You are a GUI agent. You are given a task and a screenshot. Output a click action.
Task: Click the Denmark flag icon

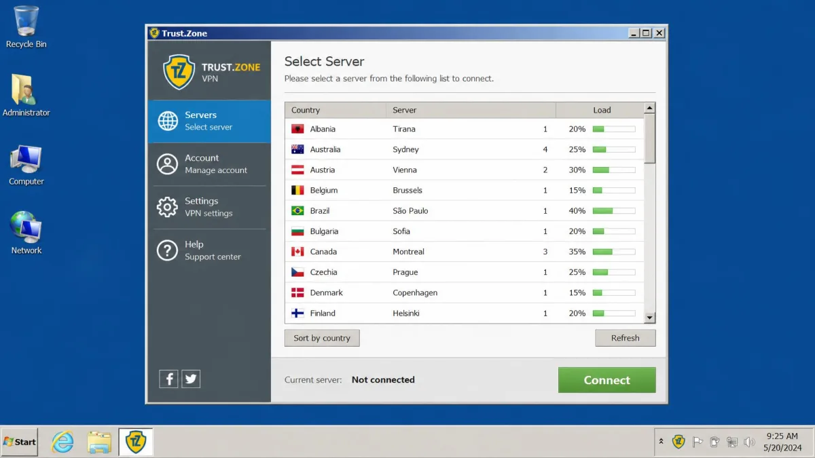(297, 292)
